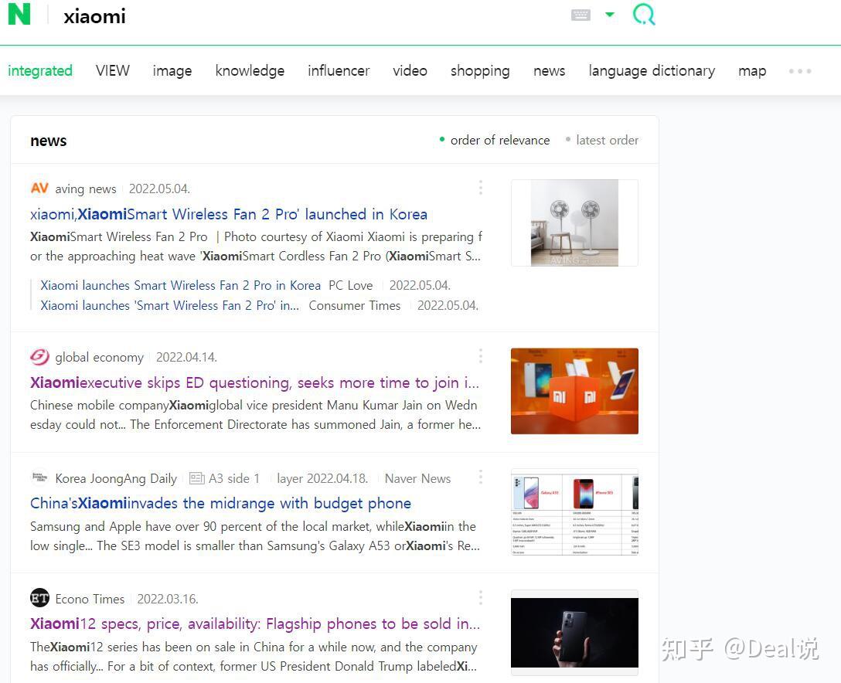This screenshot has width=841, height=683.
Task: Open the Naver News link
Action: coord(417,478)
